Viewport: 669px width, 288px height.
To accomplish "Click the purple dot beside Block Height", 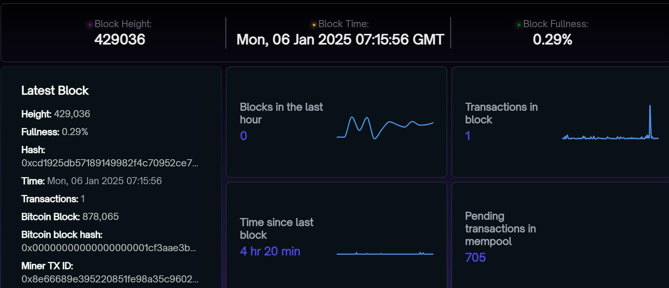I will [90, 25].
